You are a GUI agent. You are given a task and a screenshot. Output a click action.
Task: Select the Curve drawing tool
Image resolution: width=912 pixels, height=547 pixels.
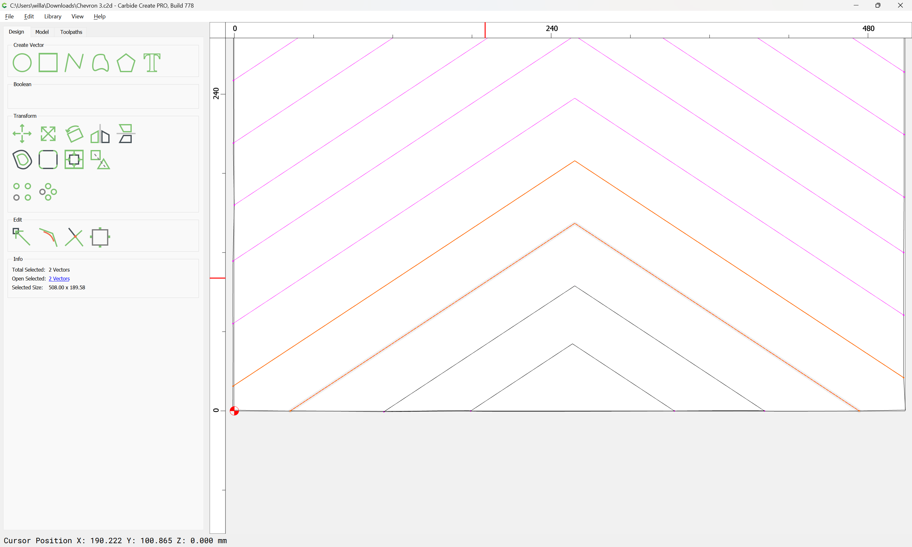click(100, 63)
